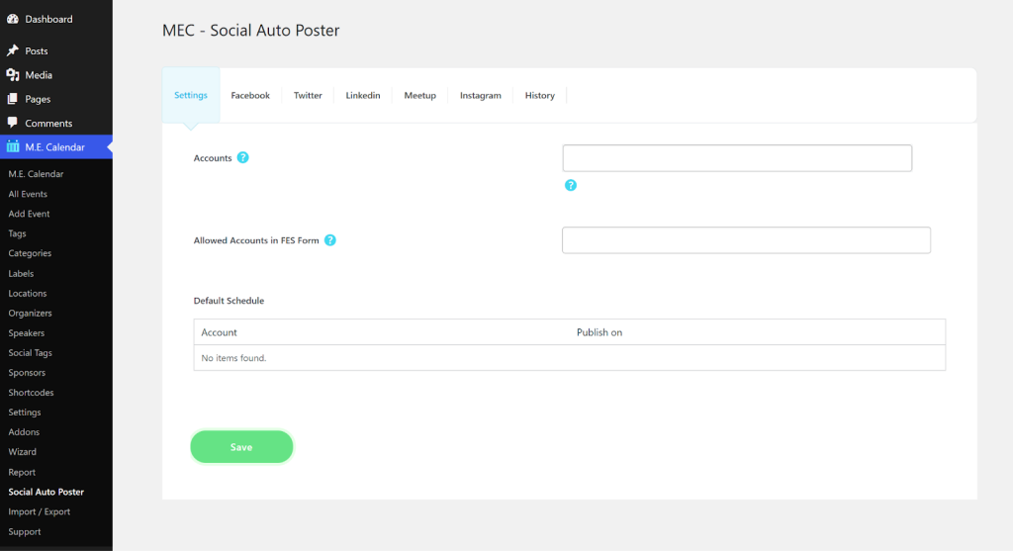1013x551 pixels.
Task: Click the Posts pushpin icon
Action: [x=12, y=50]
